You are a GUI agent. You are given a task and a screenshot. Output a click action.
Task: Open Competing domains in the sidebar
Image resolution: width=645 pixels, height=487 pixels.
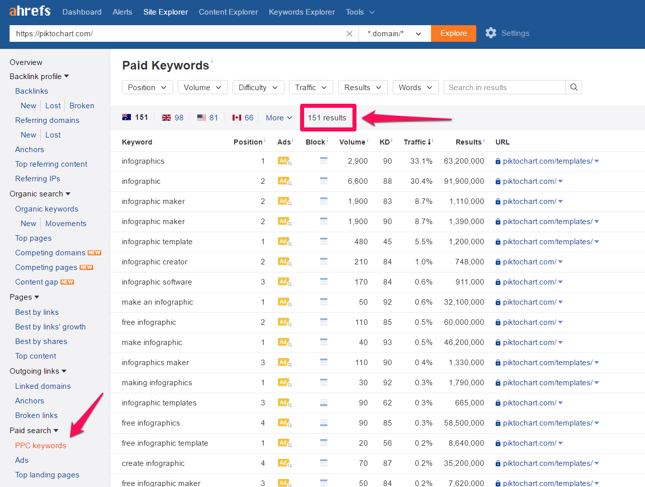coord(50,253)
